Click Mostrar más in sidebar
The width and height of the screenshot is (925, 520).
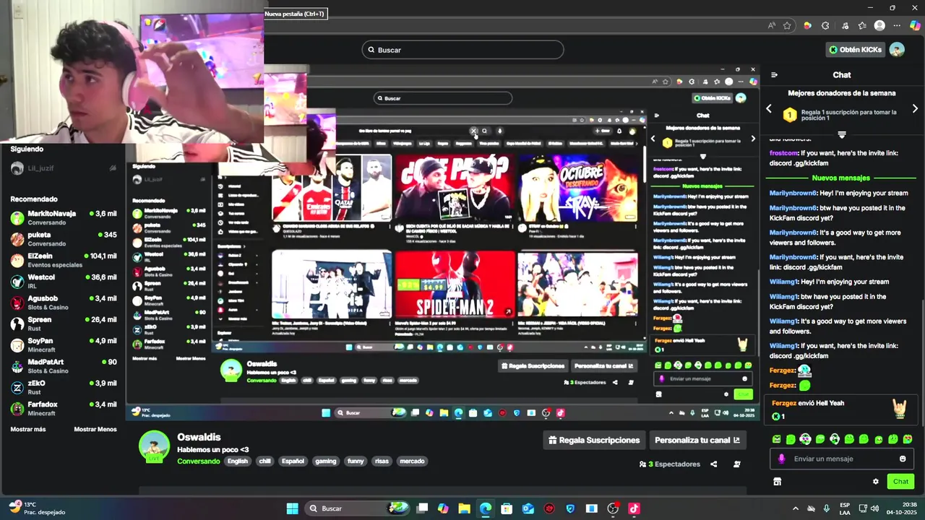coord(28,429)
